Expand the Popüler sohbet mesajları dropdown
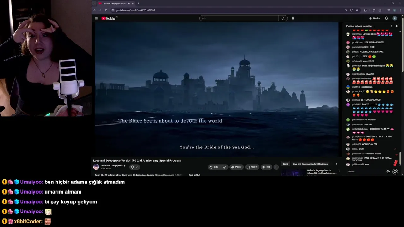 pyautogui.click(x=360, y=26)
